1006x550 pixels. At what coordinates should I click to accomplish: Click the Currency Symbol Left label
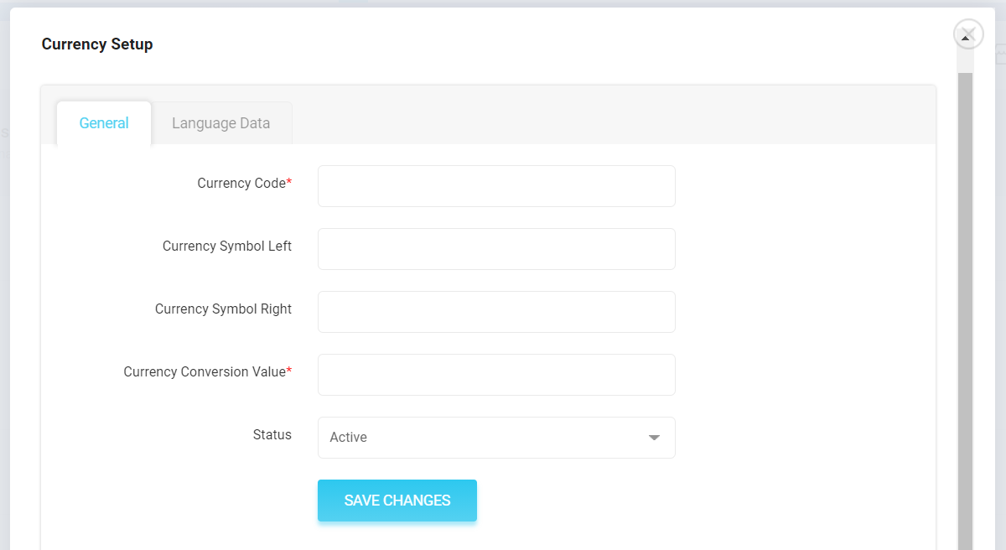tap(227, 246)
